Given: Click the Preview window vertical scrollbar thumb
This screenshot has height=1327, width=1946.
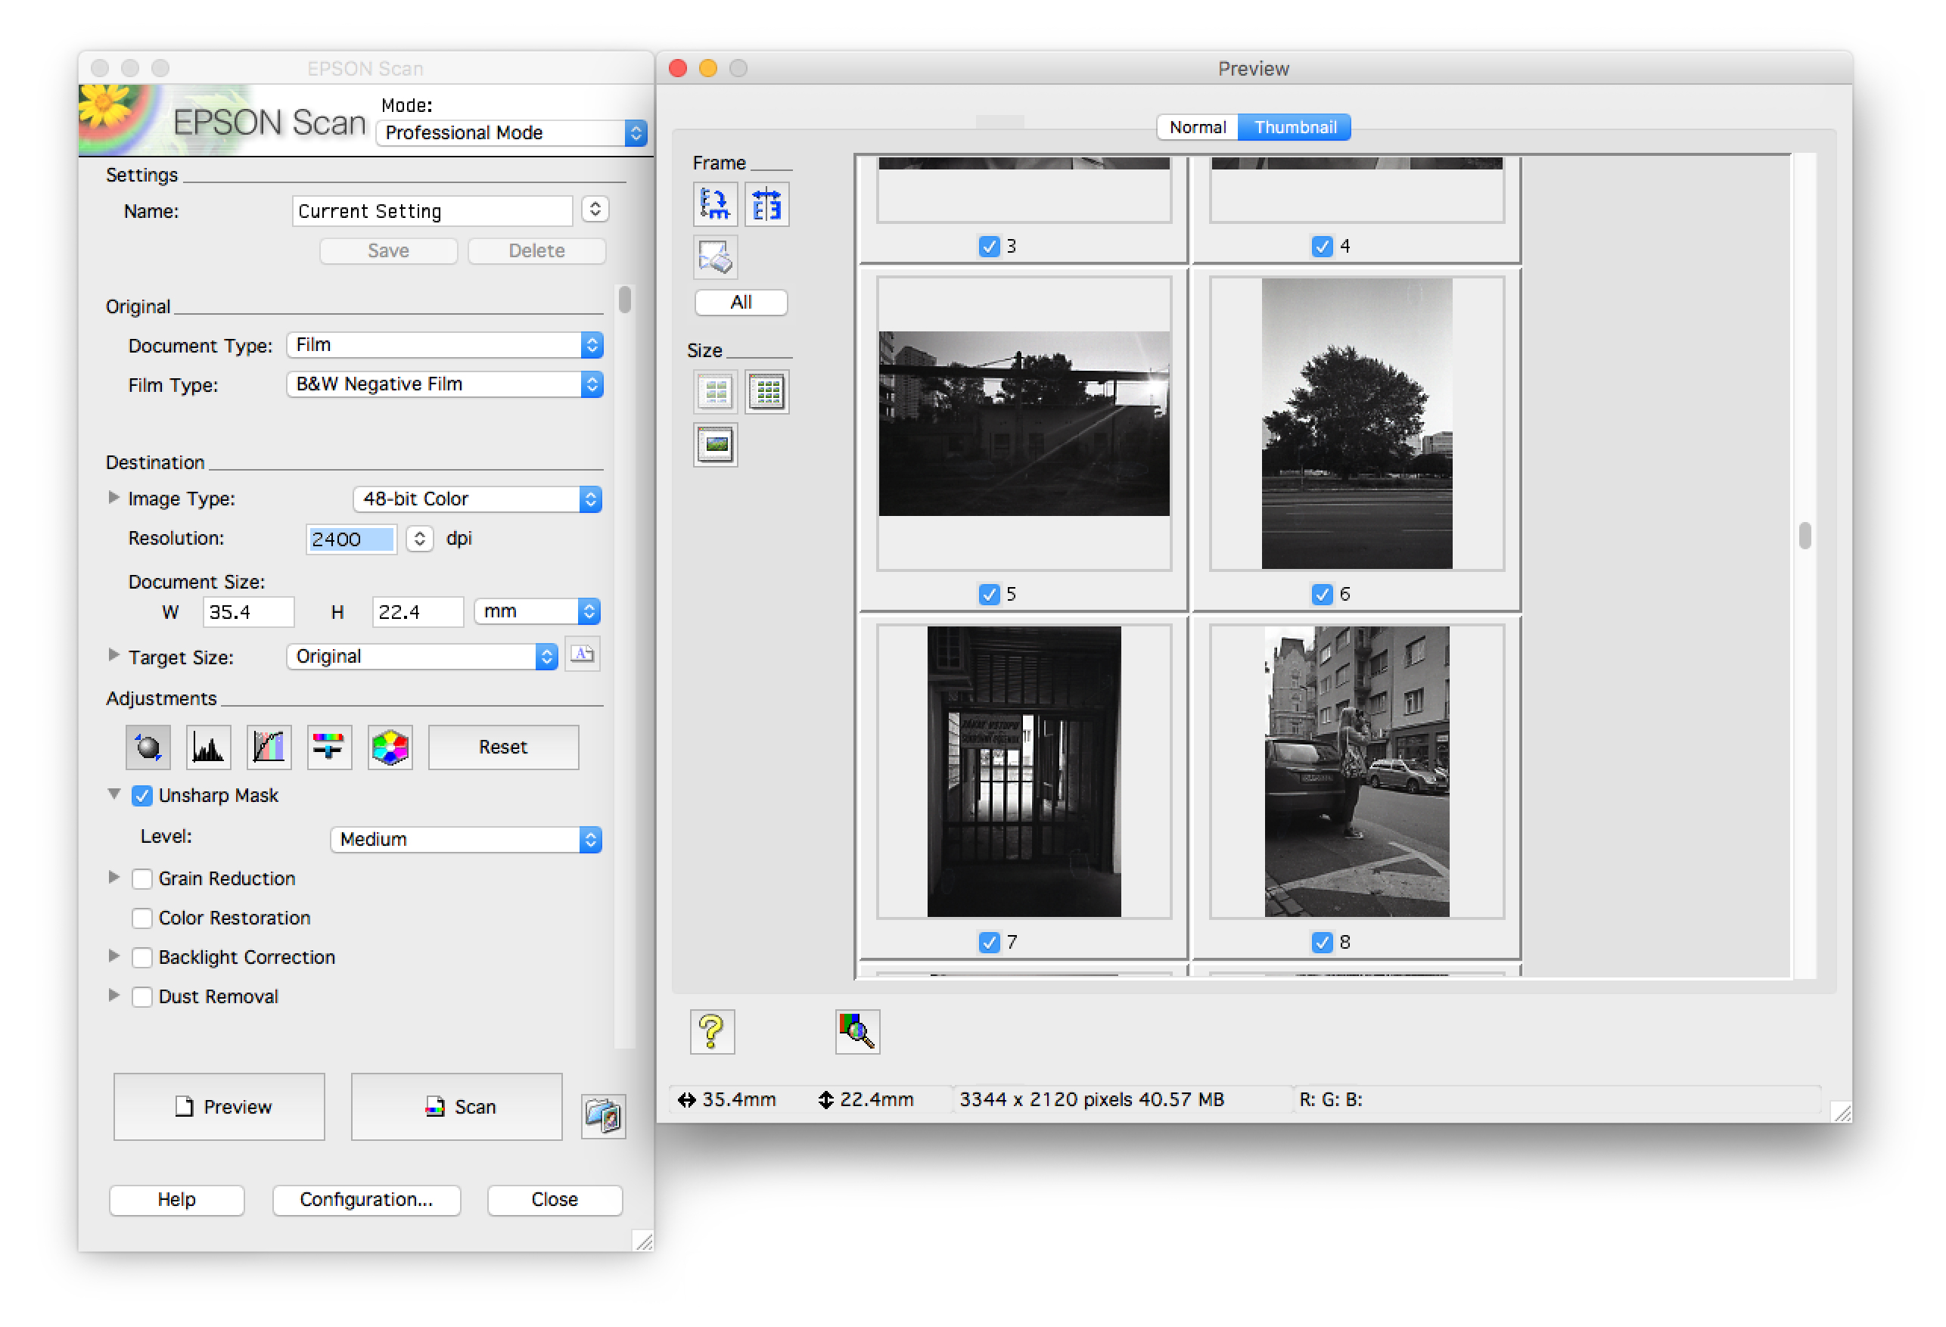Looking at the screenshot, I should click(x=1805, y=535).
